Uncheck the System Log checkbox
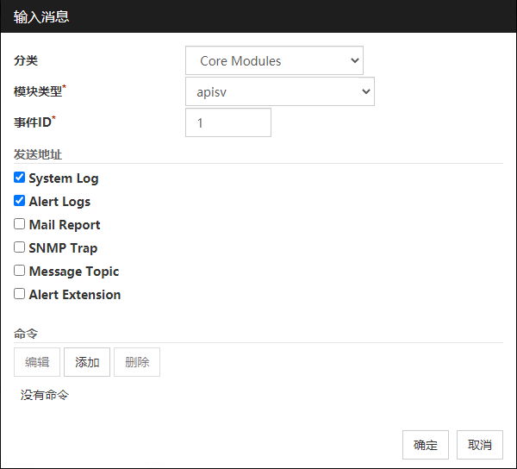The width and height of the screenshot is (517, 469). point(20,178)
